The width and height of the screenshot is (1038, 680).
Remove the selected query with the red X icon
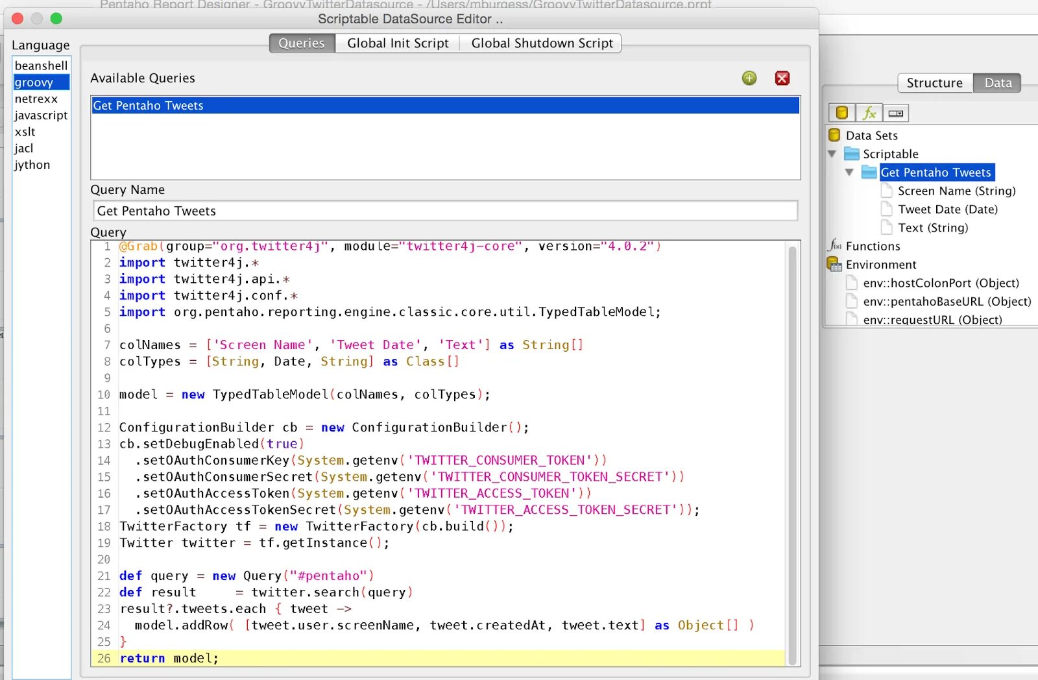782,79
